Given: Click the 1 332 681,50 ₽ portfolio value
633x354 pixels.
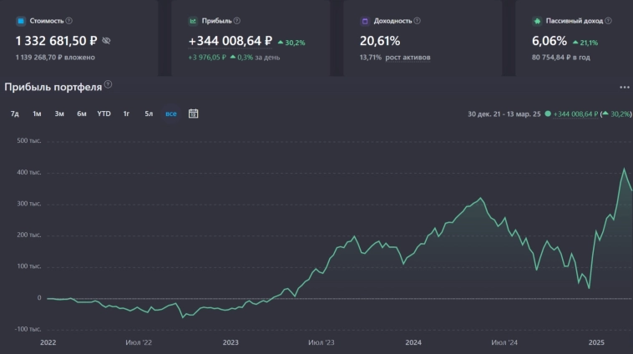Looking at the screenshot, I should (x=56, y=40).
